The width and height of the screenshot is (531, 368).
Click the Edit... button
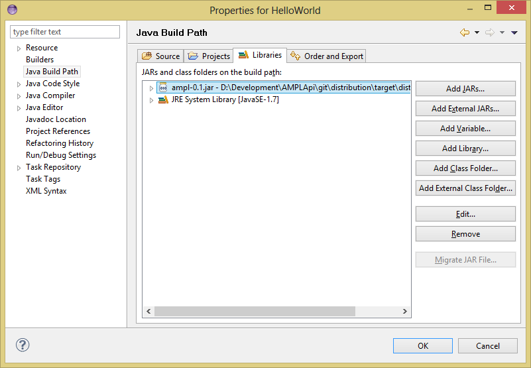[465, 214]
